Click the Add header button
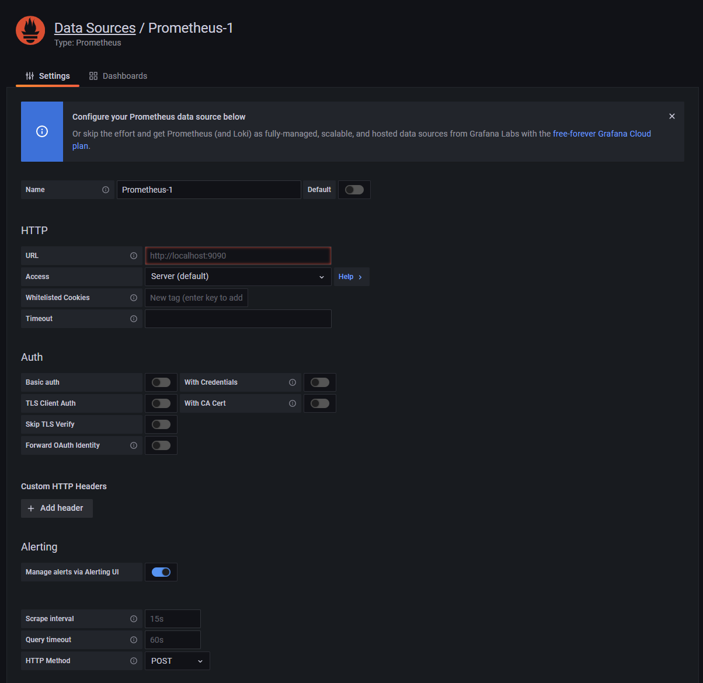Viewport: 703px width, 683px height. coord(57,508)
